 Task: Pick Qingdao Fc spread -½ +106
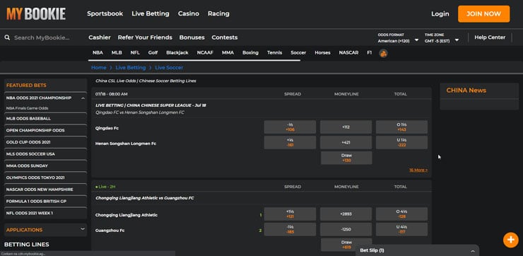click(290, 127)
